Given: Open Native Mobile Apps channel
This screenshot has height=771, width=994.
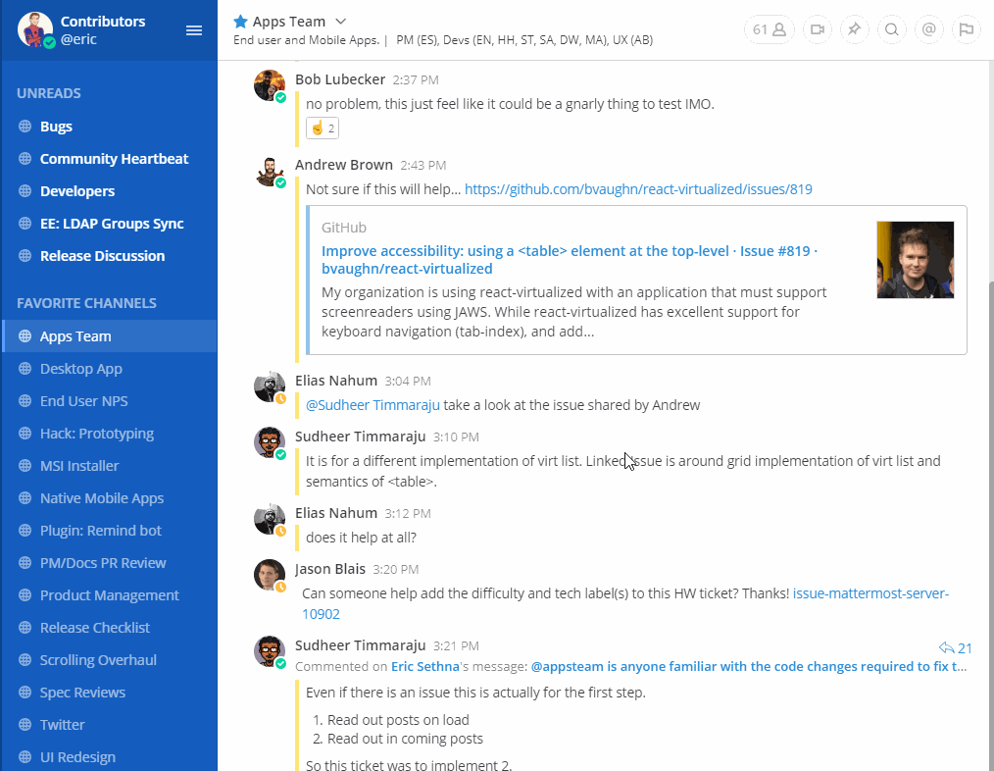Looking at the screenshot, I should pos(109,498).
